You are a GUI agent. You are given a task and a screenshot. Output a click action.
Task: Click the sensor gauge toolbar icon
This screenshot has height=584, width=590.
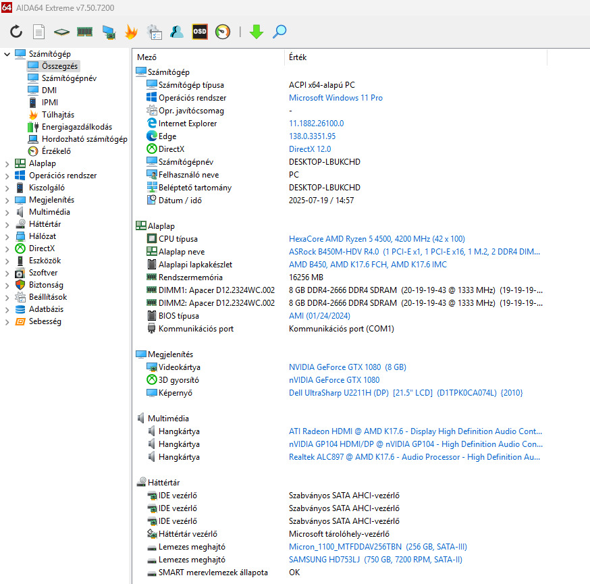click(222, 32)
